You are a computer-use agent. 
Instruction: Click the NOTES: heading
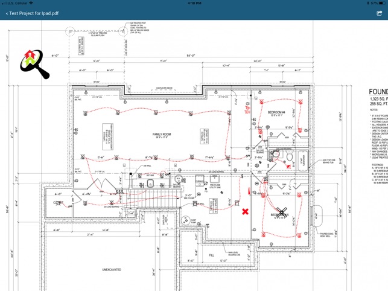pos(374,110)
